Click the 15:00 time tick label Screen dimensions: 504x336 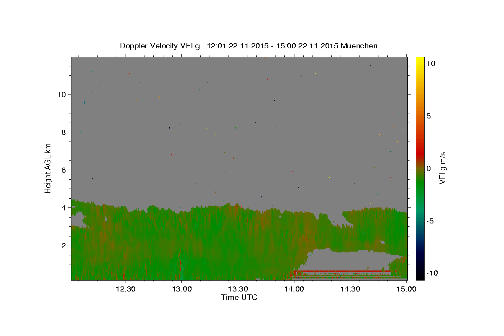click(x=407, y=289)
